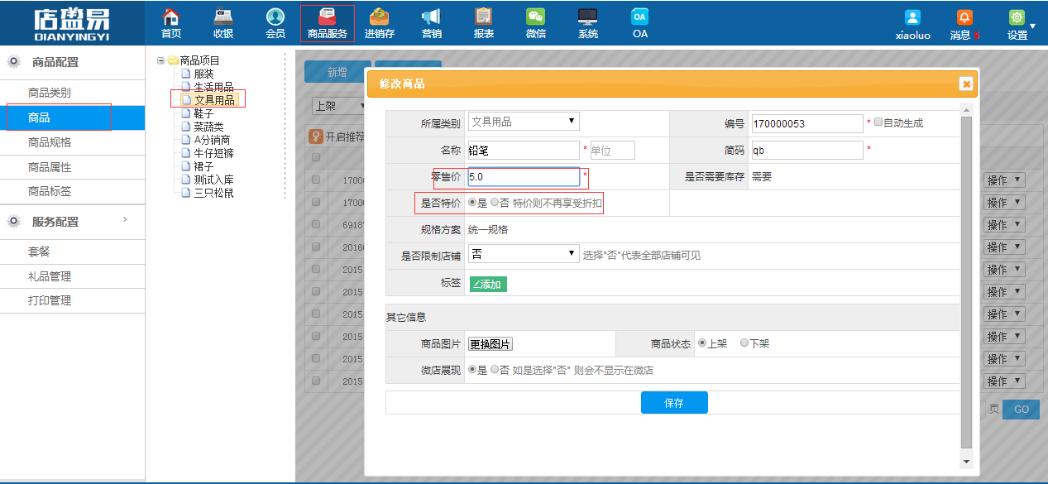Tick the table header select-all checkbox
Image resolution: width=1048 pixels, height=484 pixels.
tap(316, 158)
